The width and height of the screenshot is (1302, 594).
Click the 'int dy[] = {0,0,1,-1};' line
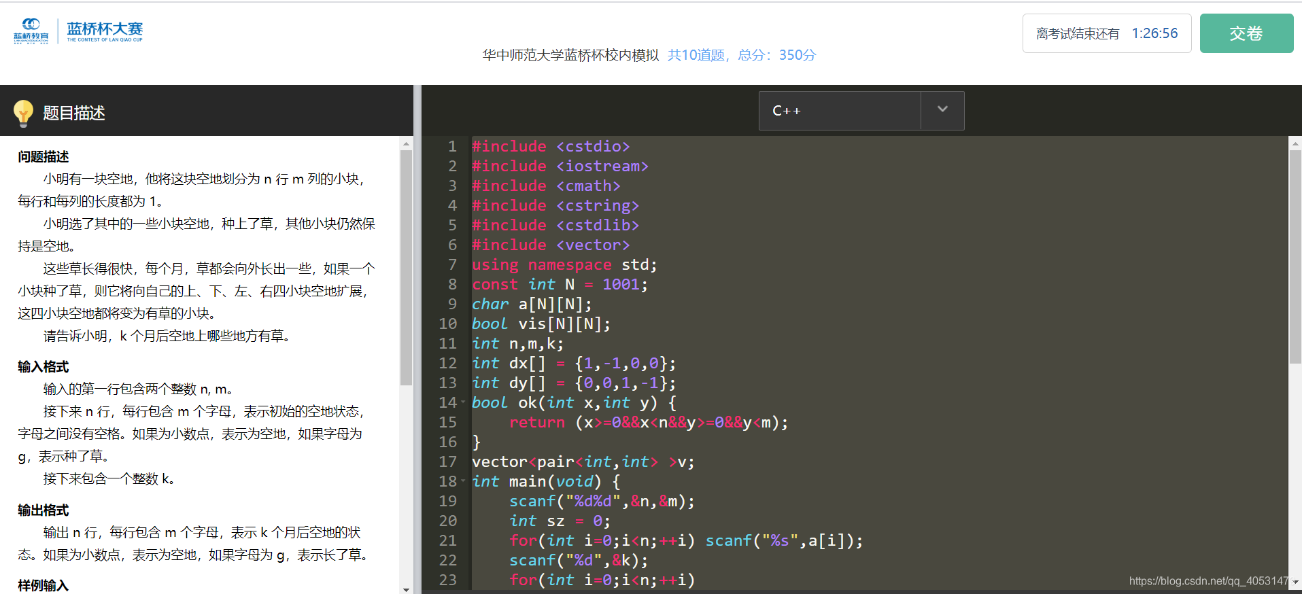click(x=574, y=383)
